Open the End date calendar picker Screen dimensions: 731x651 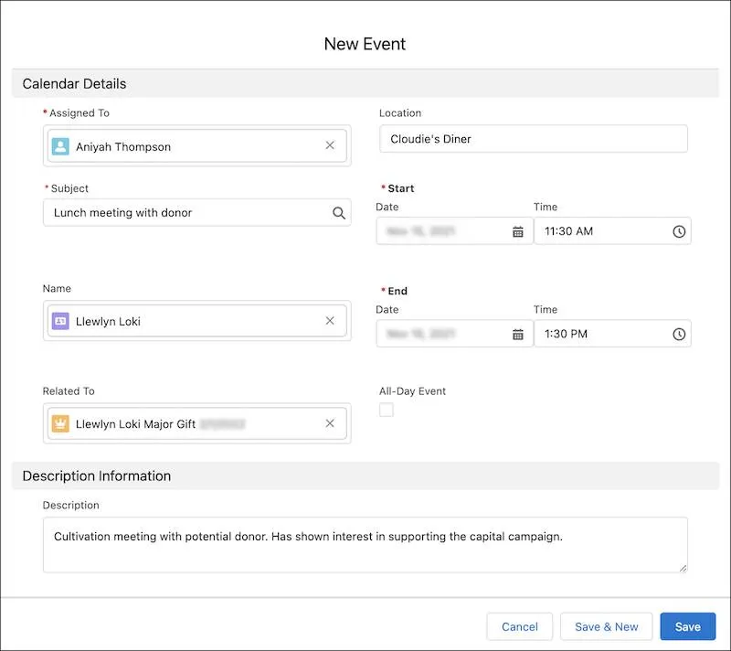click(x=518, y=334)
